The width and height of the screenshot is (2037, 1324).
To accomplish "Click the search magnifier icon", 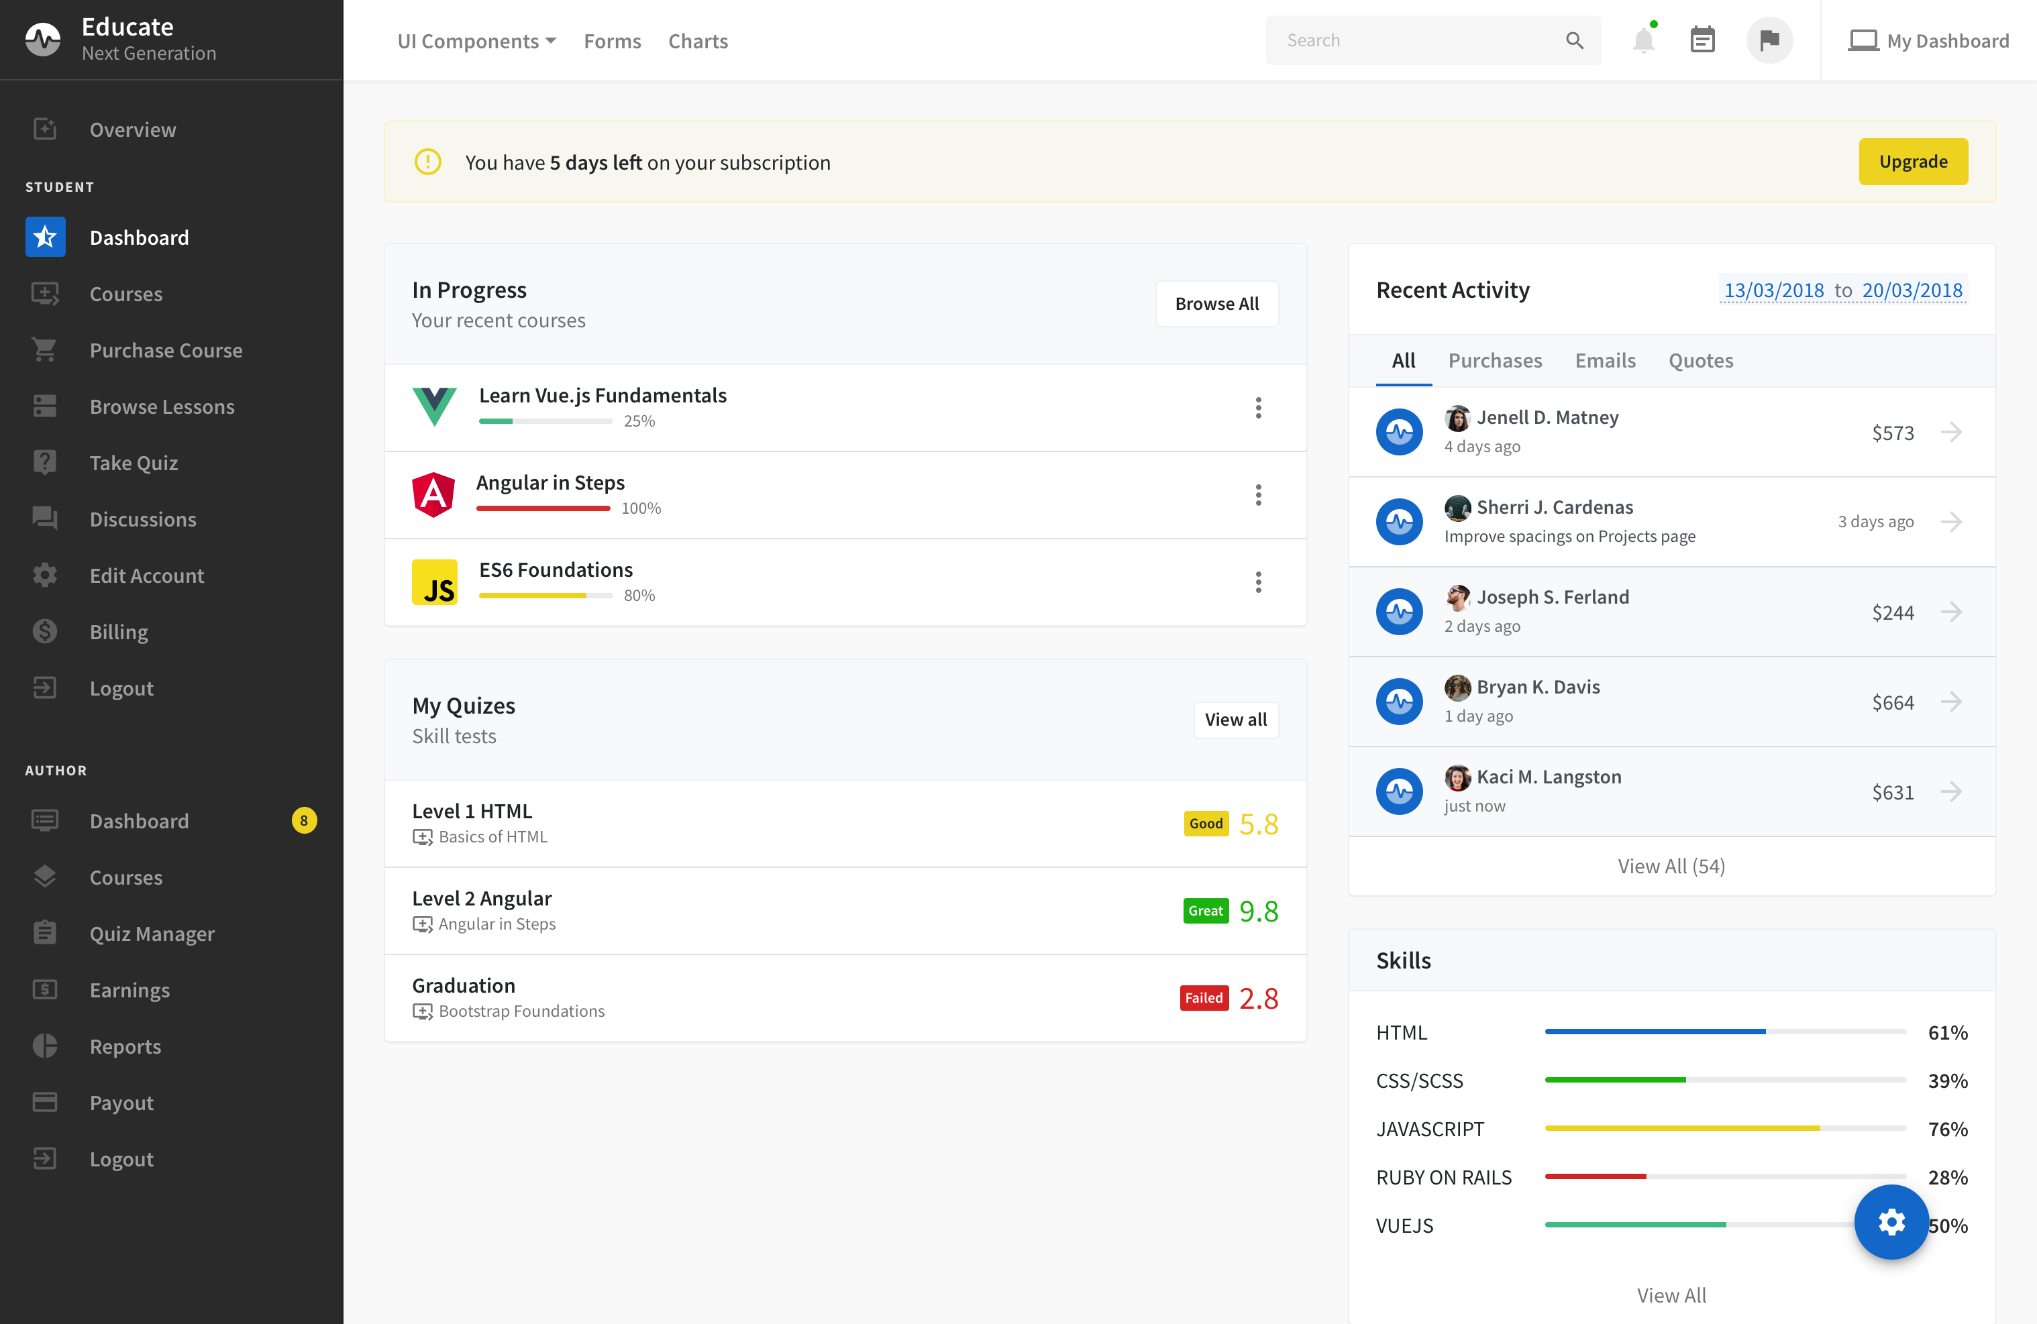I will [1574, 40].
